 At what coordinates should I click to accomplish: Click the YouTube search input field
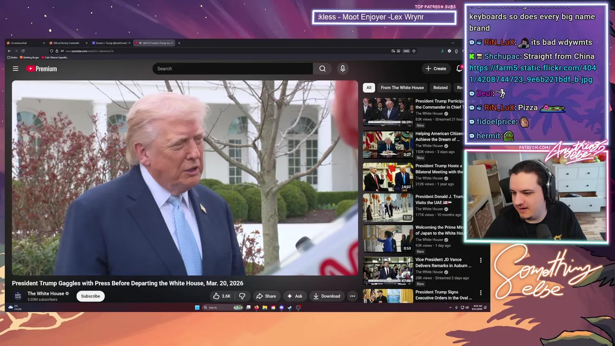233,69
